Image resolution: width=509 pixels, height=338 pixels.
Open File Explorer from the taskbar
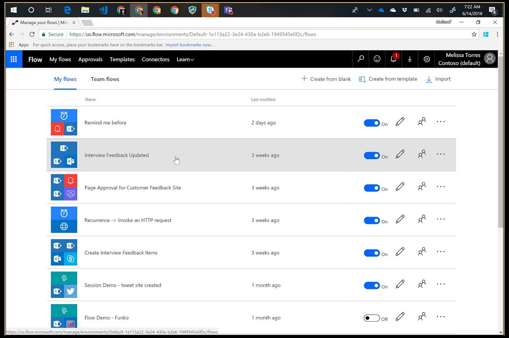pyautogui.click(x=85, y=10)
